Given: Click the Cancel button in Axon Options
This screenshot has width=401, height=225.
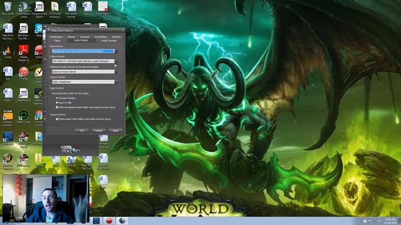Looking at the screenshot, I should tap(99, 131).
